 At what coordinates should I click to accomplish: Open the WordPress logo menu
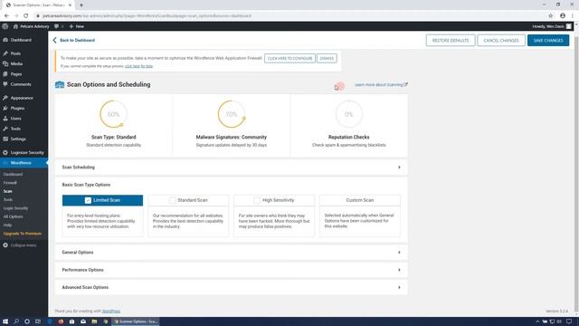pyautogui.click(x=5, y=26)
